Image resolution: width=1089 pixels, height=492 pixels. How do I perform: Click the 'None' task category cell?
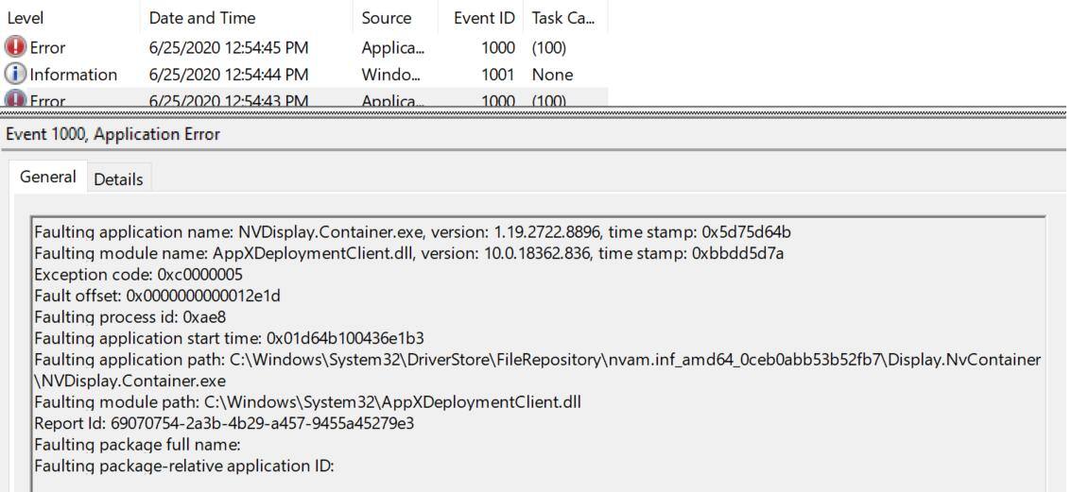tap(553, 74)
